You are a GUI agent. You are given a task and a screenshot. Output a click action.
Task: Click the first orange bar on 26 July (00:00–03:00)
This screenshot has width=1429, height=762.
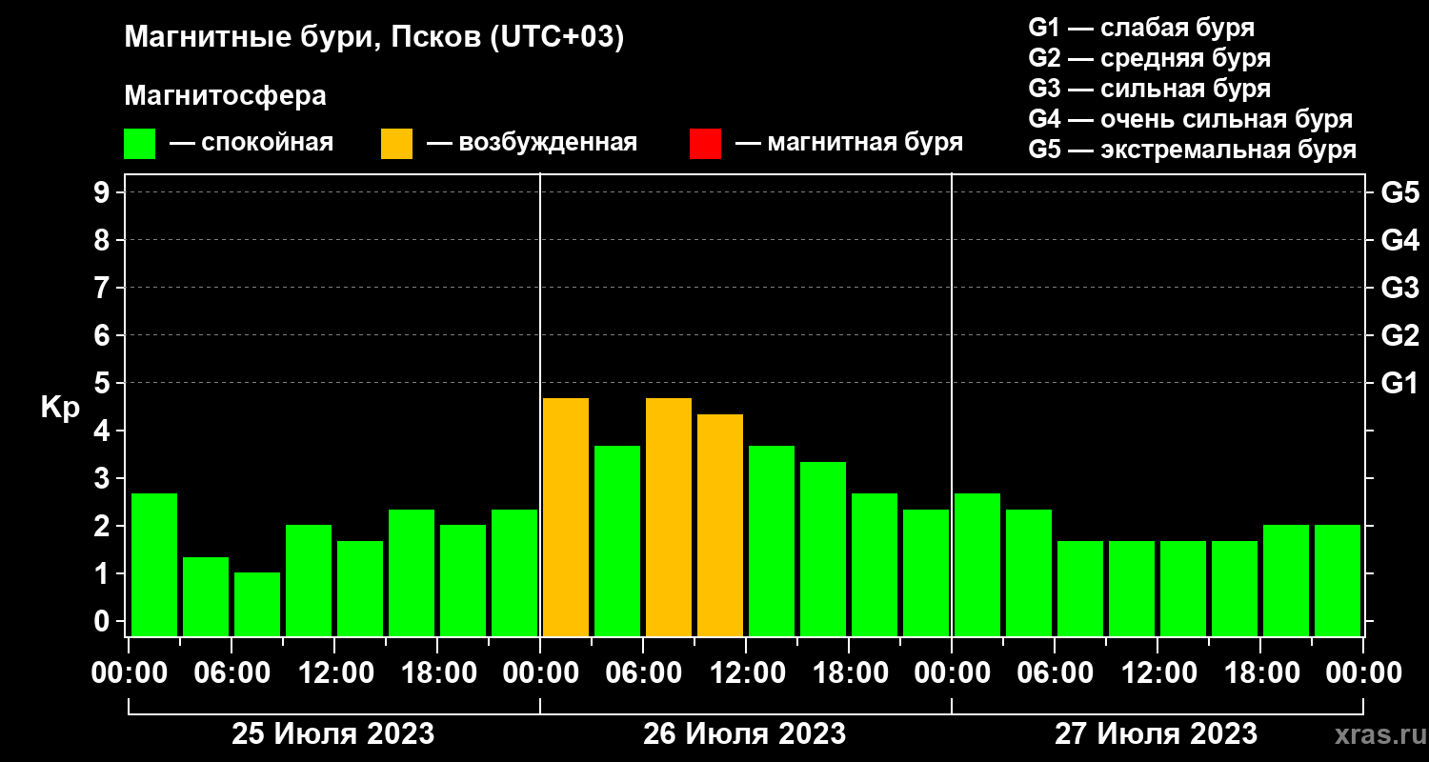[566, 517]
